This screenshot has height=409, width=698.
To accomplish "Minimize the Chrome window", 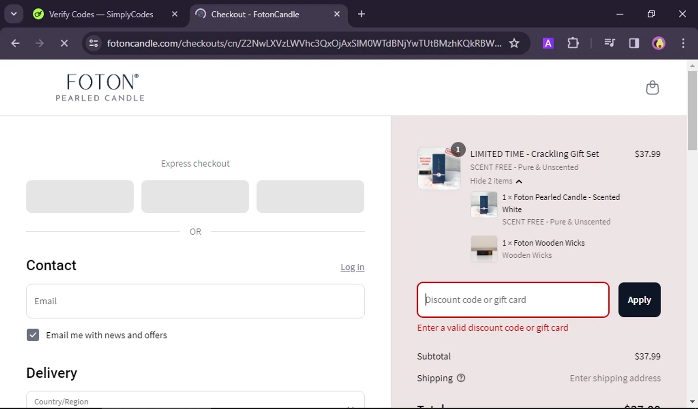I will coord(619,14).
